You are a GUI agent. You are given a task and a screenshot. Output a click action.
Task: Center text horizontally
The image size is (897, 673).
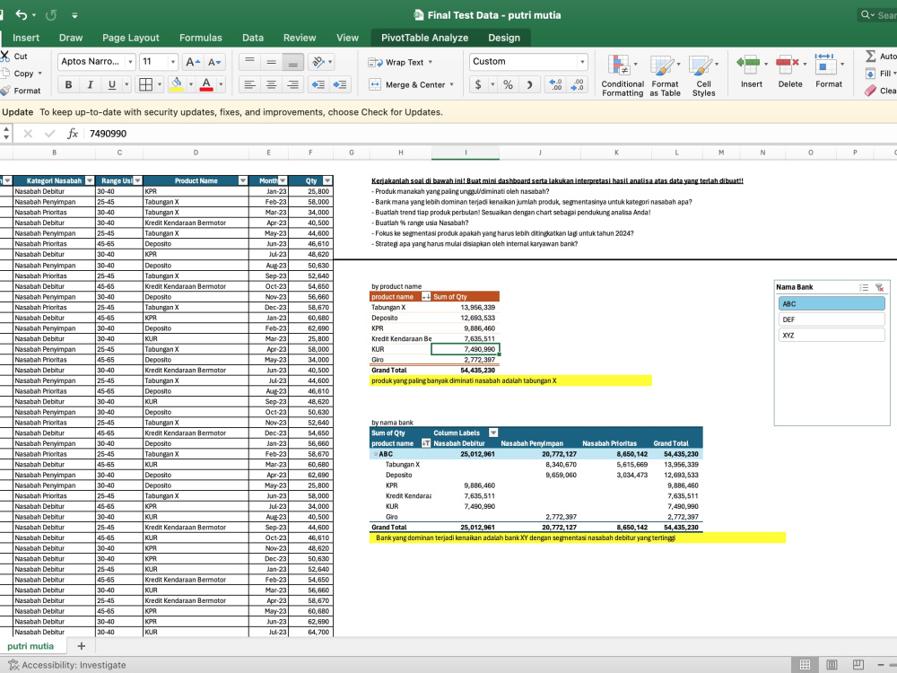271,84
